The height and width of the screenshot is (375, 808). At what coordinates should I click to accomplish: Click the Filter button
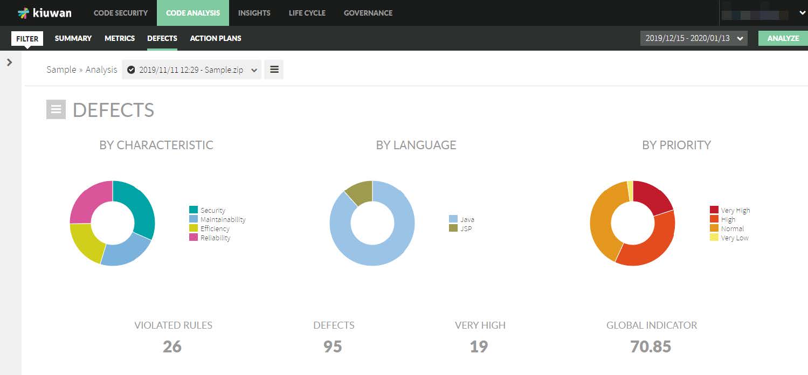coord(27,39)
